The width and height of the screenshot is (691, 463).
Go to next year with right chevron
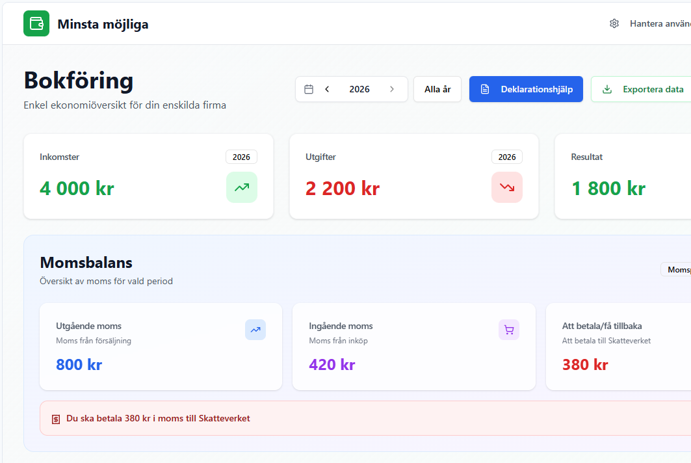click(x=392, y=90)
